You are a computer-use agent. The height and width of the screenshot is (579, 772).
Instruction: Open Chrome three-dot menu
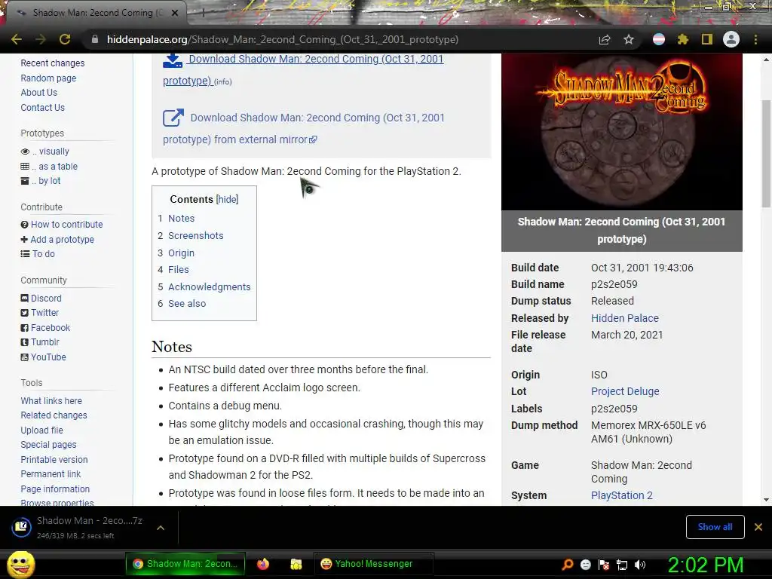[755, 39]
